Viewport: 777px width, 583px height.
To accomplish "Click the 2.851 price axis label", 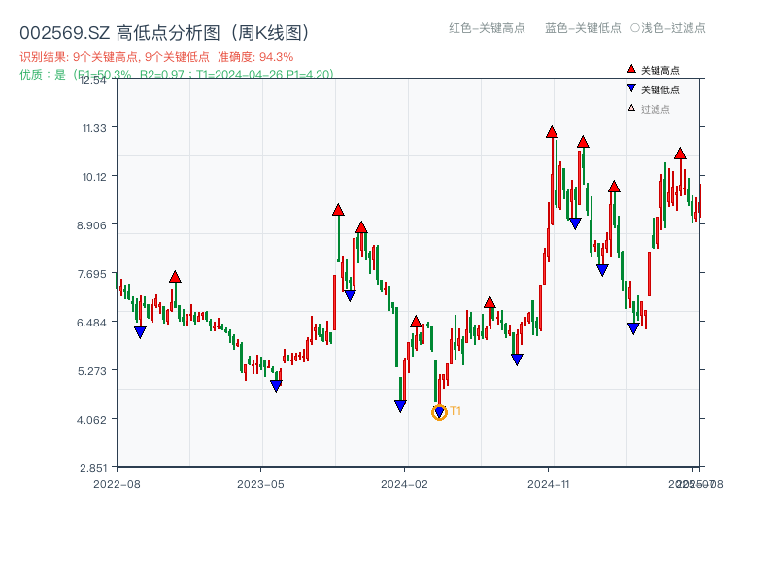I will [93, 468].
